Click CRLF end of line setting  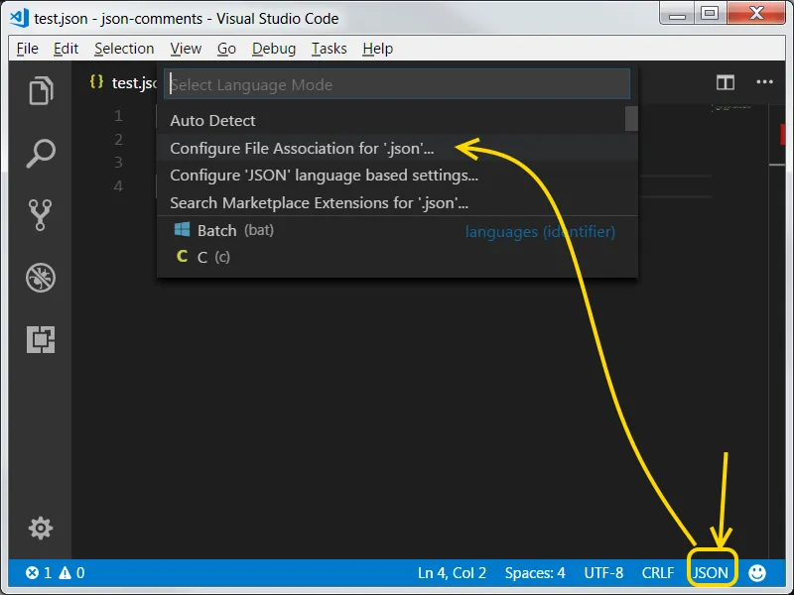tap(658, 573)
